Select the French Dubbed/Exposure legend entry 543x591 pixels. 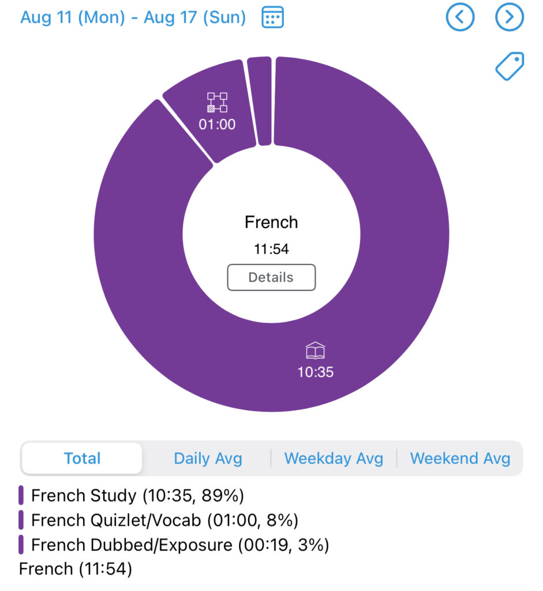180,545
